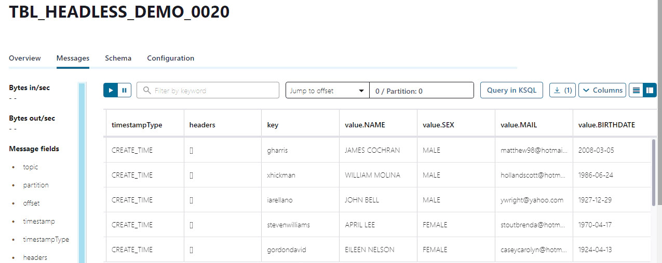Screen dimensions: 662x263
Task: Select the row with key gharris
Action: click(x=378, y=150)
